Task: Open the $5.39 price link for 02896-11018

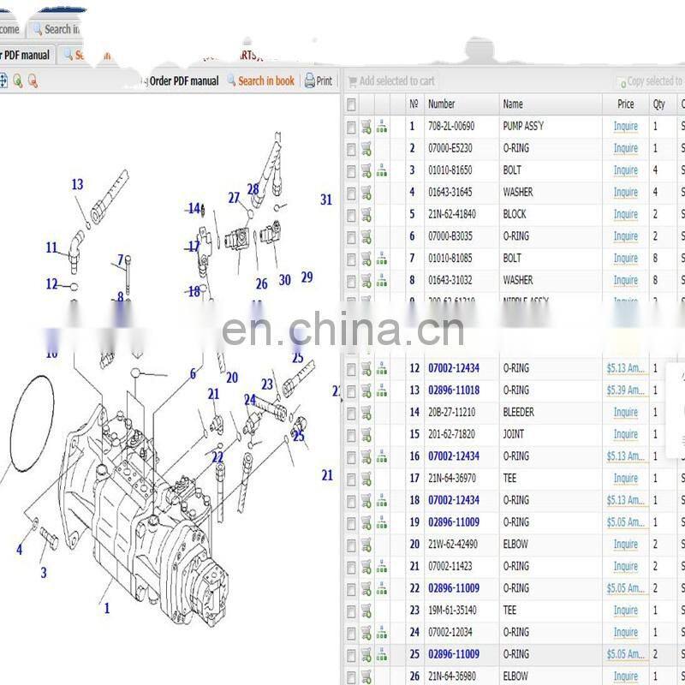Action: (624, 390)
